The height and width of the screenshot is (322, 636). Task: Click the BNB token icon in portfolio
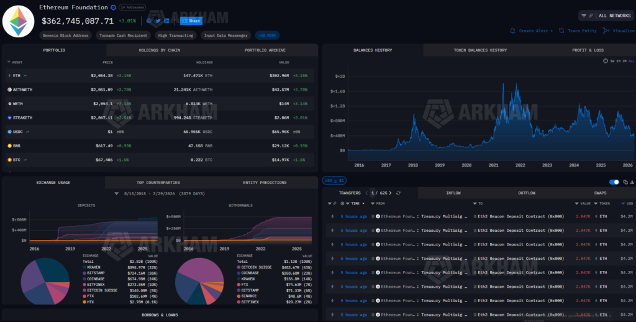point(10,146)
